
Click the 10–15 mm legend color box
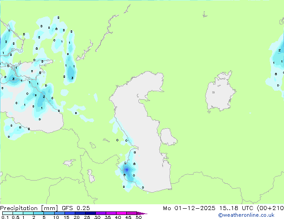[x=59, y=213]
